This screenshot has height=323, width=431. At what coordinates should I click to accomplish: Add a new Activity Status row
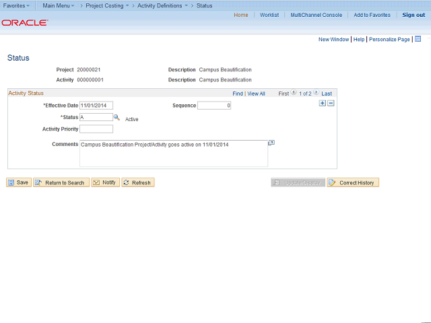click(x=323, y=103)
